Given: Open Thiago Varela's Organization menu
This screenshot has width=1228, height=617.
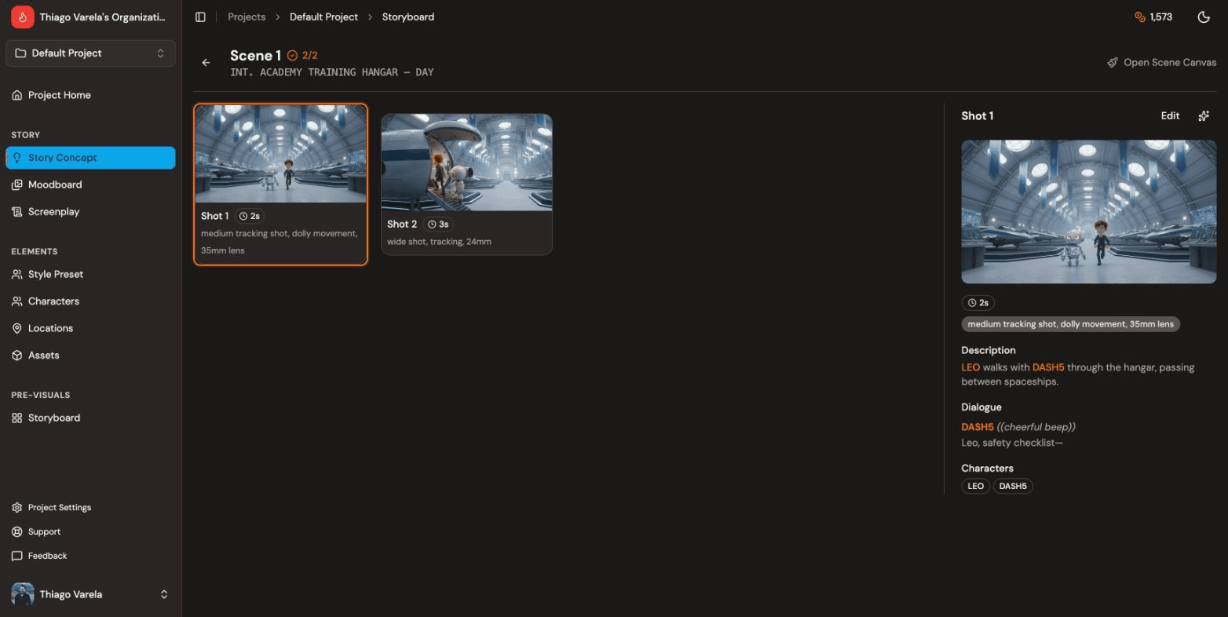Looking at the screenshot, I should click(90, 16).
